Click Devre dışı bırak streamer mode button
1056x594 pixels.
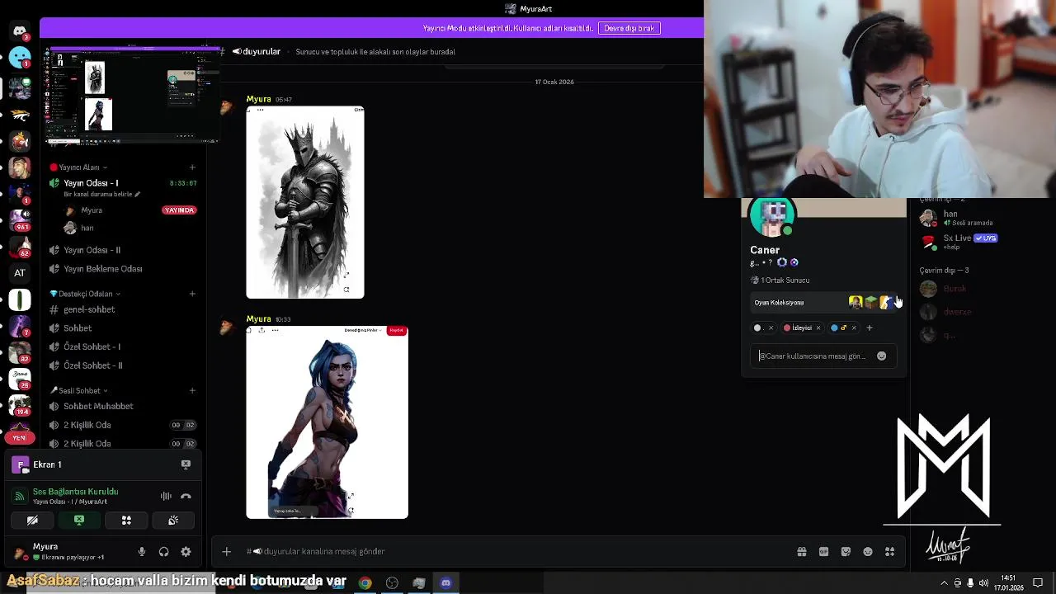(x=629, y=28)
